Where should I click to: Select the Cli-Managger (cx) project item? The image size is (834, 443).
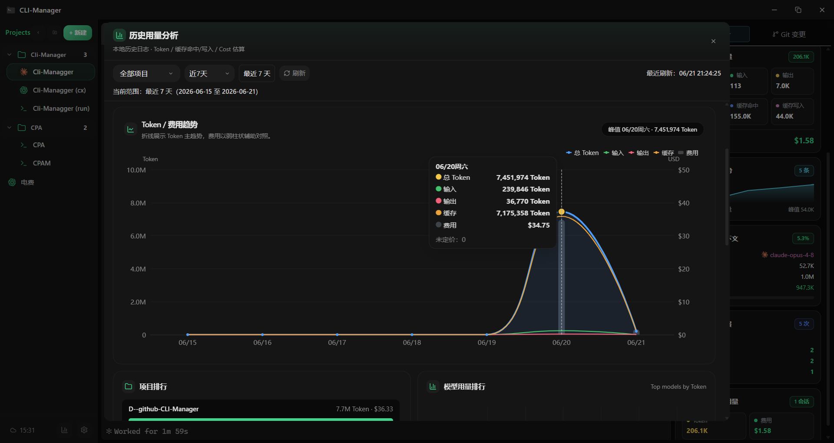[x=51, y=90]
